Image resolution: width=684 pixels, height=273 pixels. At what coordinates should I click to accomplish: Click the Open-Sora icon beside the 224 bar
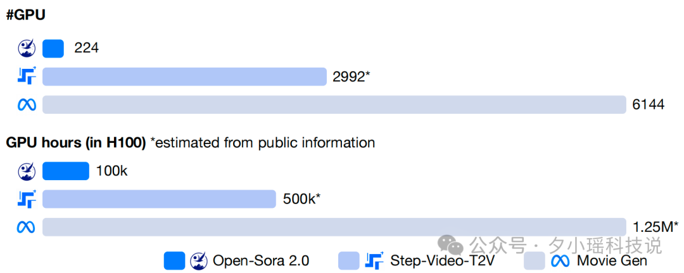pyautogui.click(x=27, y=48)
